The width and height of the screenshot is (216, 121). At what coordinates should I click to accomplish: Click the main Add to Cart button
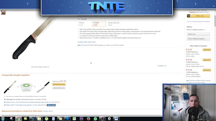pyautogui.click(x=198, y=16)
